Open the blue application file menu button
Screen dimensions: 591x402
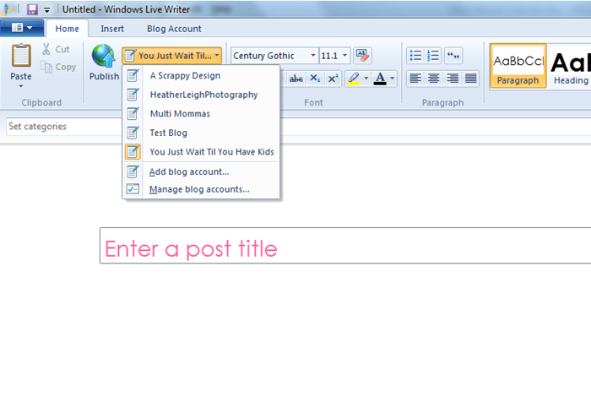tap(22, 28)
